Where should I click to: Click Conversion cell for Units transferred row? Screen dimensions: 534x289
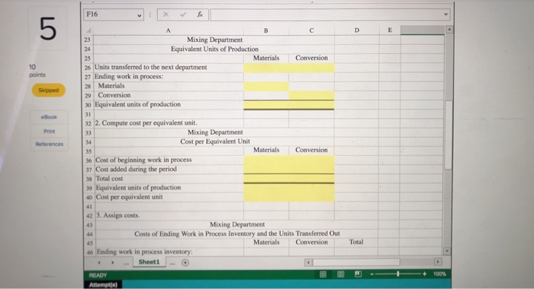tap(311, 68)
